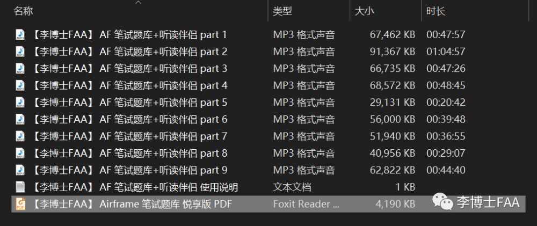Click MP3 格式声音 type in part 1 row

304,34
